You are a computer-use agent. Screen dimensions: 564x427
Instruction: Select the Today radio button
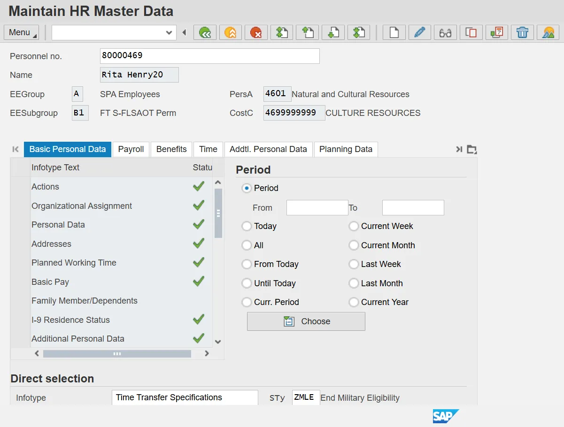[x=247, y=226]
